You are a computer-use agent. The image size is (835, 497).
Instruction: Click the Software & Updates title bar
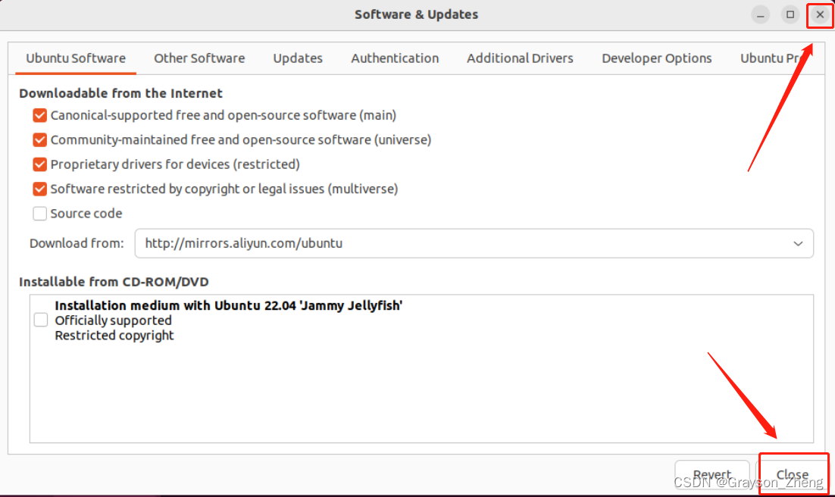pyautogui.click(x=416, y=15)
